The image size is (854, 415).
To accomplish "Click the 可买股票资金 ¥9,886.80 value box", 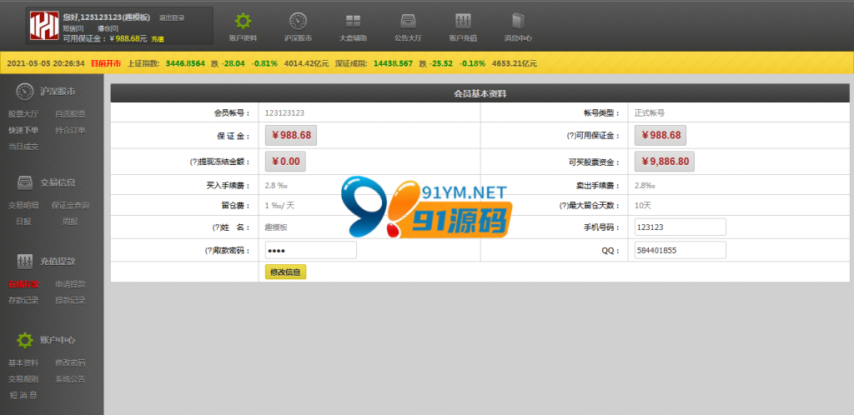I will pyautogui.click(x=665, y=162).
